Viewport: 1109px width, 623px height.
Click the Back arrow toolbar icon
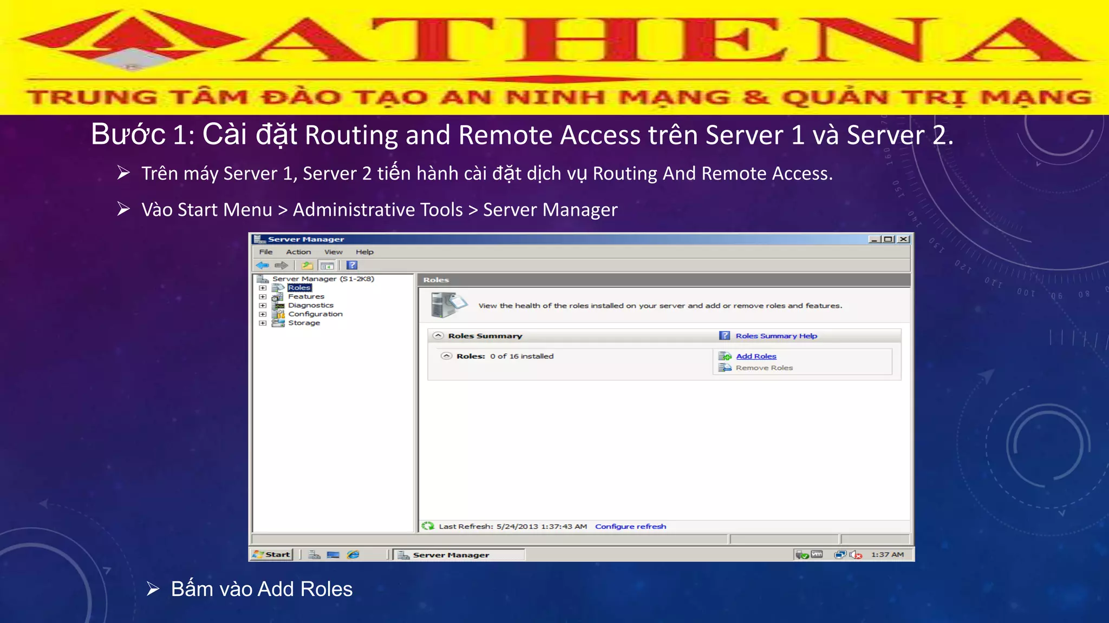tap(263, 265)
